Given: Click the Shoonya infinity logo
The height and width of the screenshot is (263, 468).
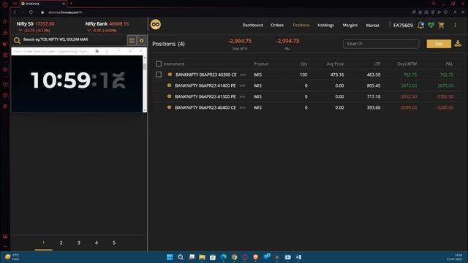Looking at the screenshot, I should click(156, 24).
